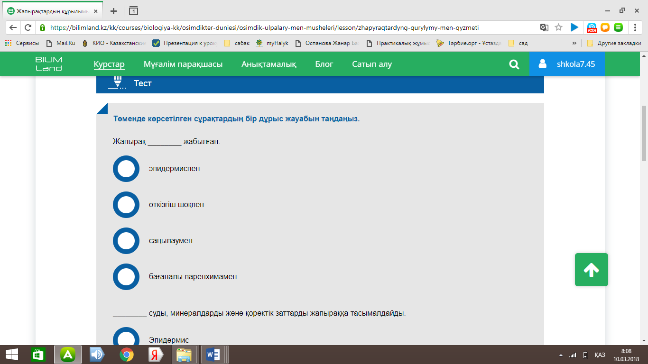Open the Сатып алу menu item
This screenshot has width=648, height=364.
pyautogui.click(x=372, y=64)
